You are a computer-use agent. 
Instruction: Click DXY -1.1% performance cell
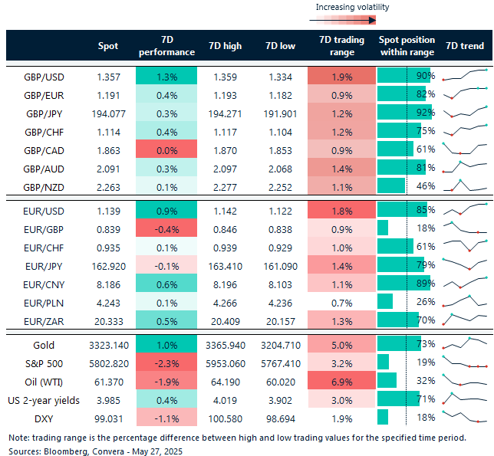(x=166, y=417)
